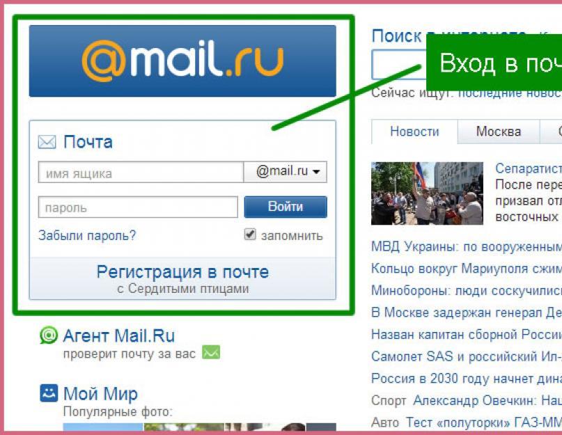Viewport: 562px width, 435px height.
Task: Open the 'Мой Мир' heading link
Action: click(x=100, y=393)
